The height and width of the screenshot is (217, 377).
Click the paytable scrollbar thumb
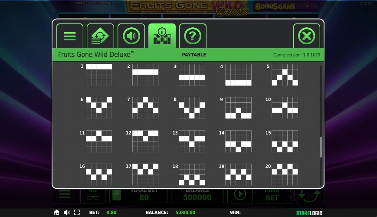pyautogui.click(x=321, y=147)
